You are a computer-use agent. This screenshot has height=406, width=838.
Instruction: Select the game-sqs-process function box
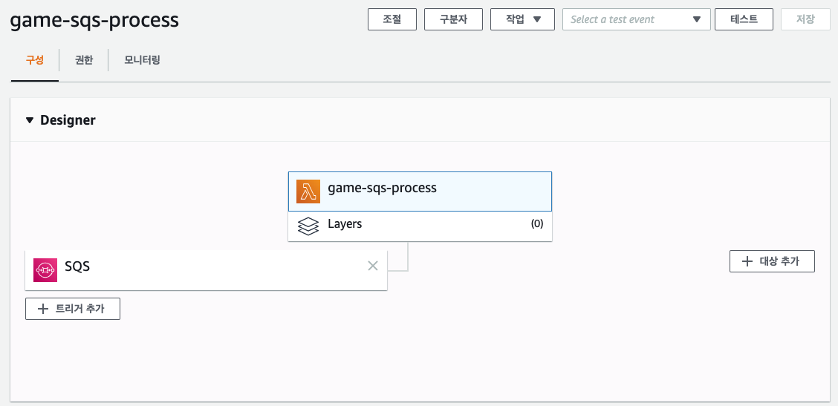(x=420, y=191)
